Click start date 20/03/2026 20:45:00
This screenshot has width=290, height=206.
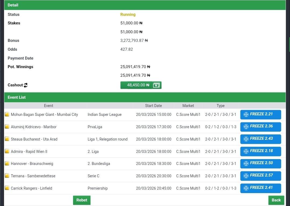[154, 188]
